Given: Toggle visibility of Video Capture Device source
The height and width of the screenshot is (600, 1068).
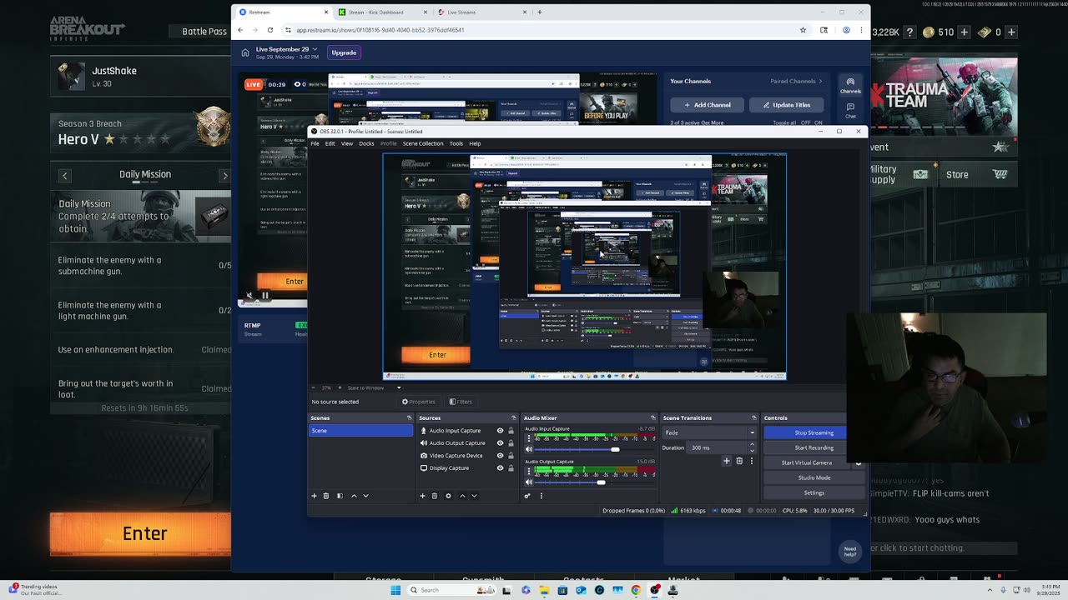Looking at the screenshot, I should pos(500,456).
